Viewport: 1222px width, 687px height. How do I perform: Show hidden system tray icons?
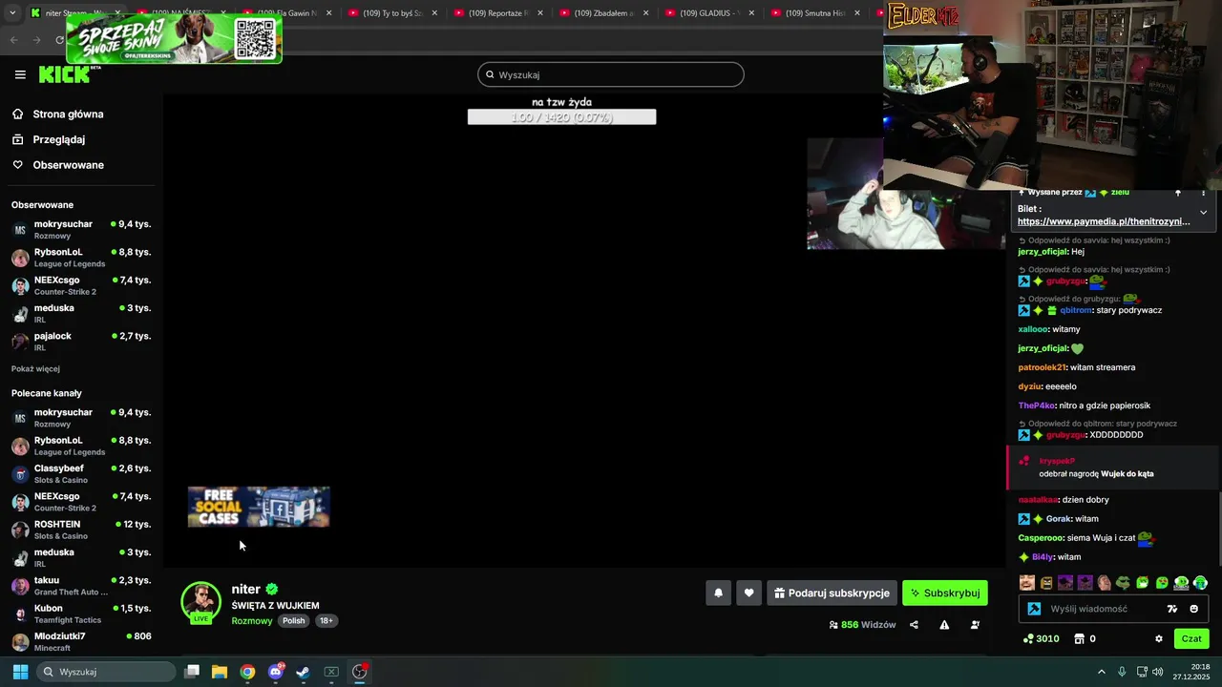tap(1101, 672)
